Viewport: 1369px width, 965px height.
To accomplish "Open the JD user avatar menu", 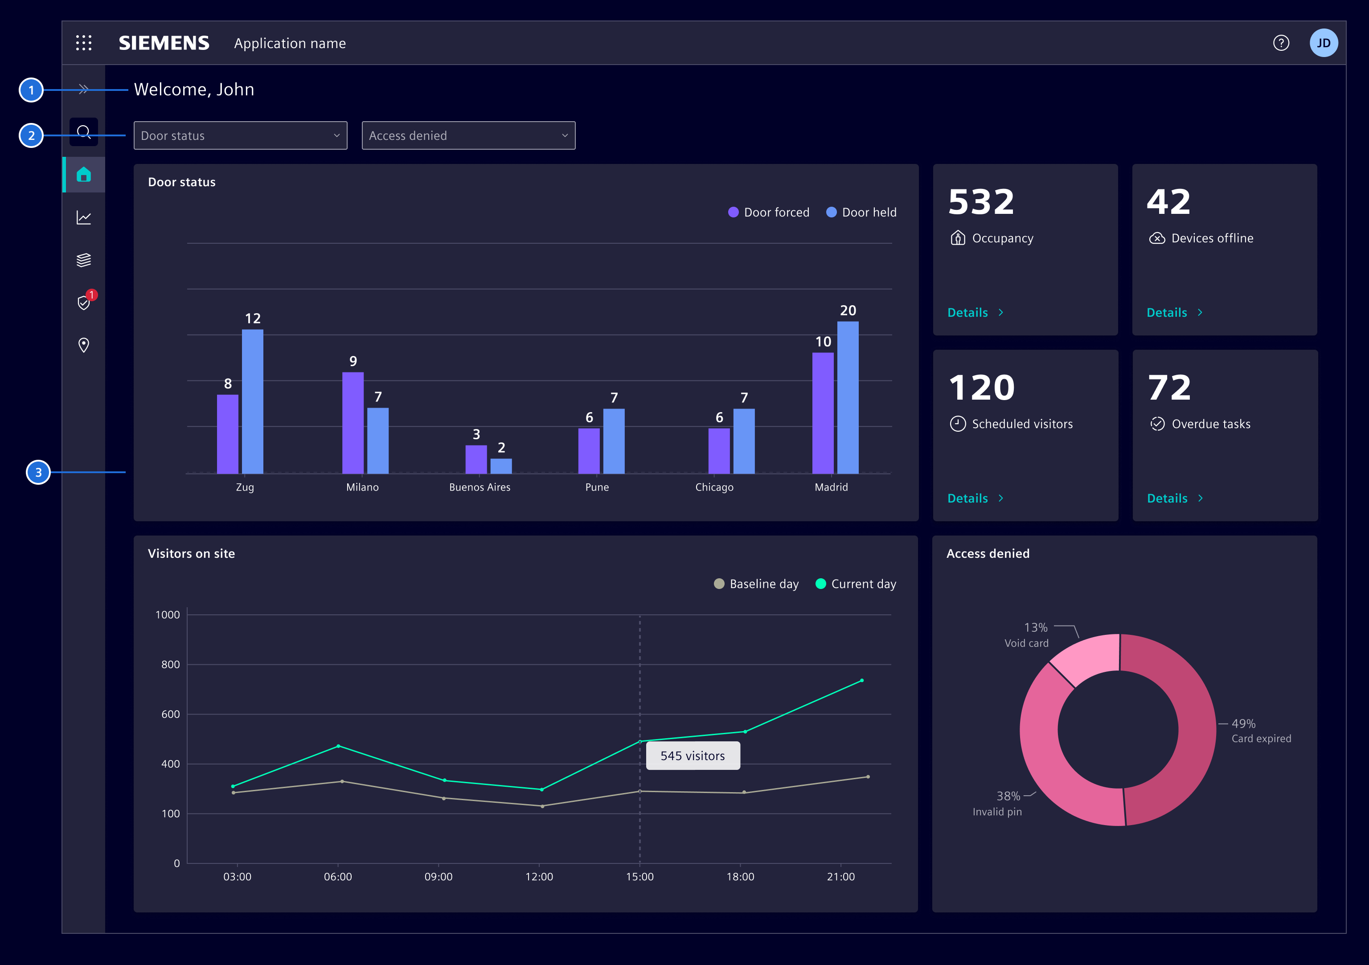I will tap(1324, 42).
